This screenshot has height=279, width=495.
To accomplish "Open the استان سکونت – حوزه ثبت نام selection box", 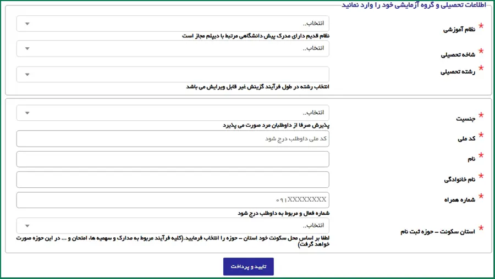I will click(x=173, y=226).
